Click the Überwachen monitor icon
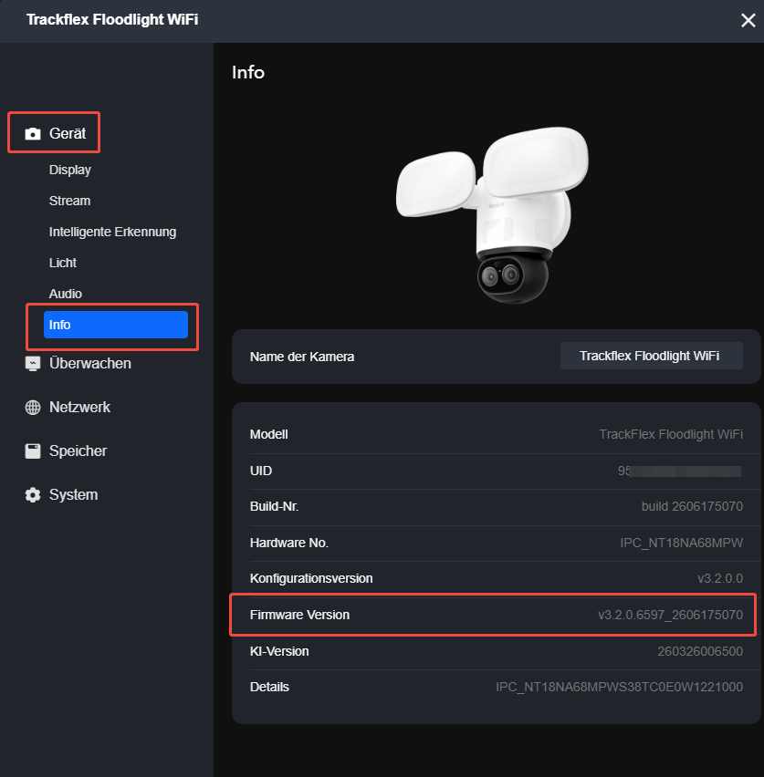Viewport: 764px width, 777px height. [x=33, y=364]
